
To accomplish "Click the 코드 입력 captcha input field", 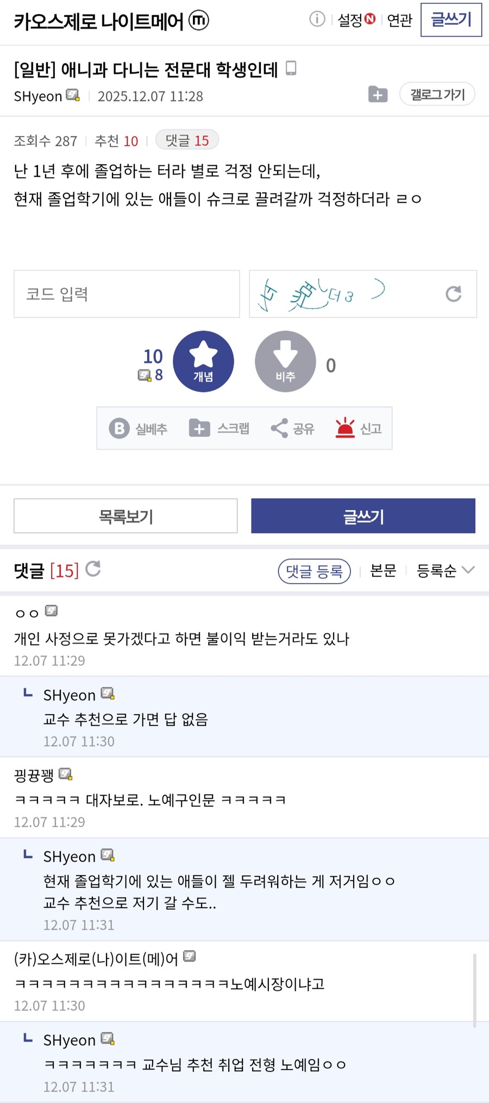I will pyautogui.click(x=126, y=294).
